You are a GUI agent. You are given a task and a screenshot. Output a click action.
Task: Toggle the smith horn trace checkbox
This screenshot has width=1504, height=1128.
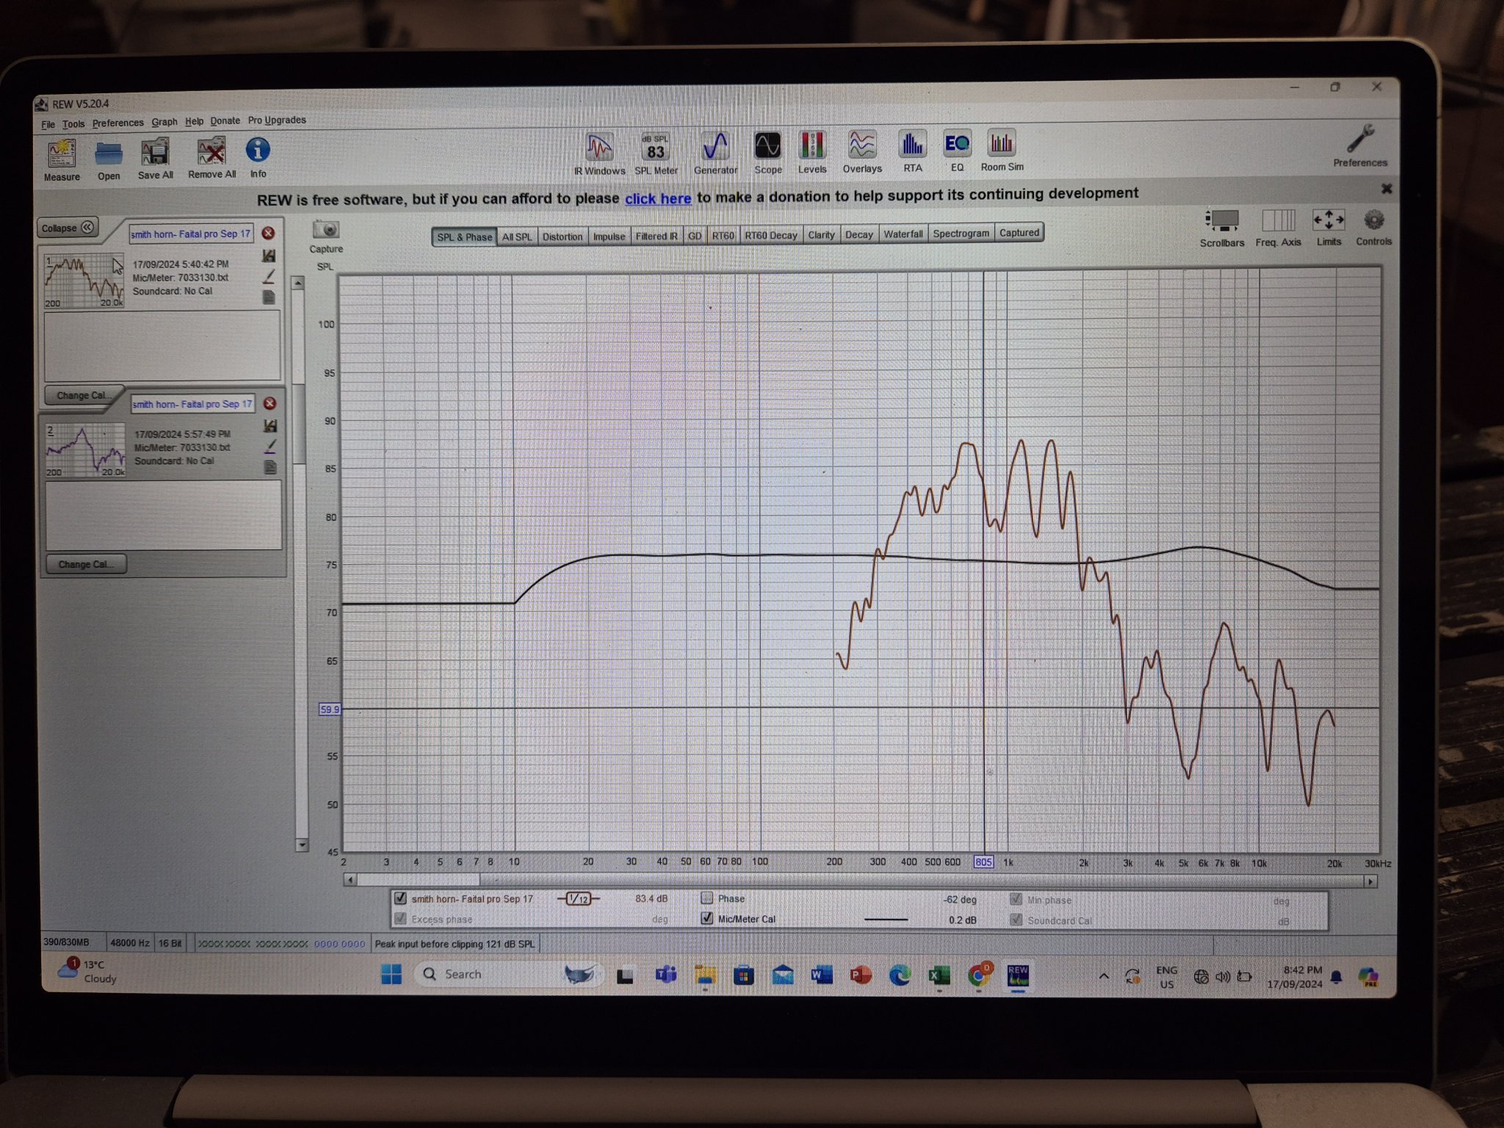click(400, 898)
